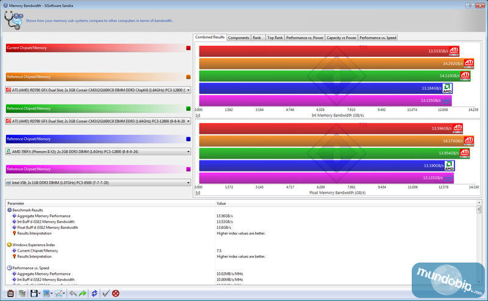Click the Parameter column header
Viewport: 488px width, 301px height.
coord(110,203)
